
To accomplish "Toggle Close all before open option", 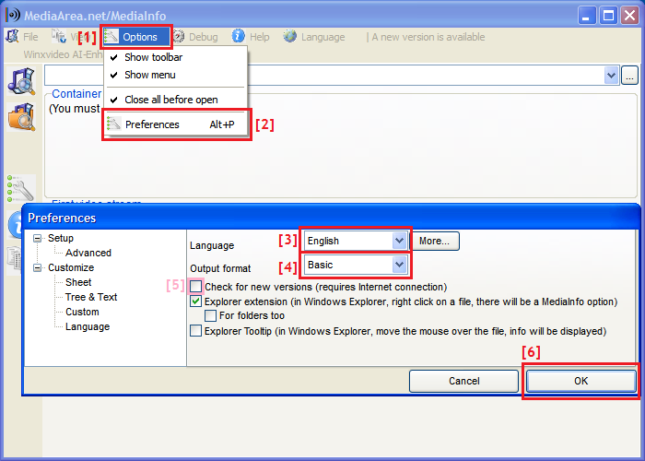I will point(171,100).
